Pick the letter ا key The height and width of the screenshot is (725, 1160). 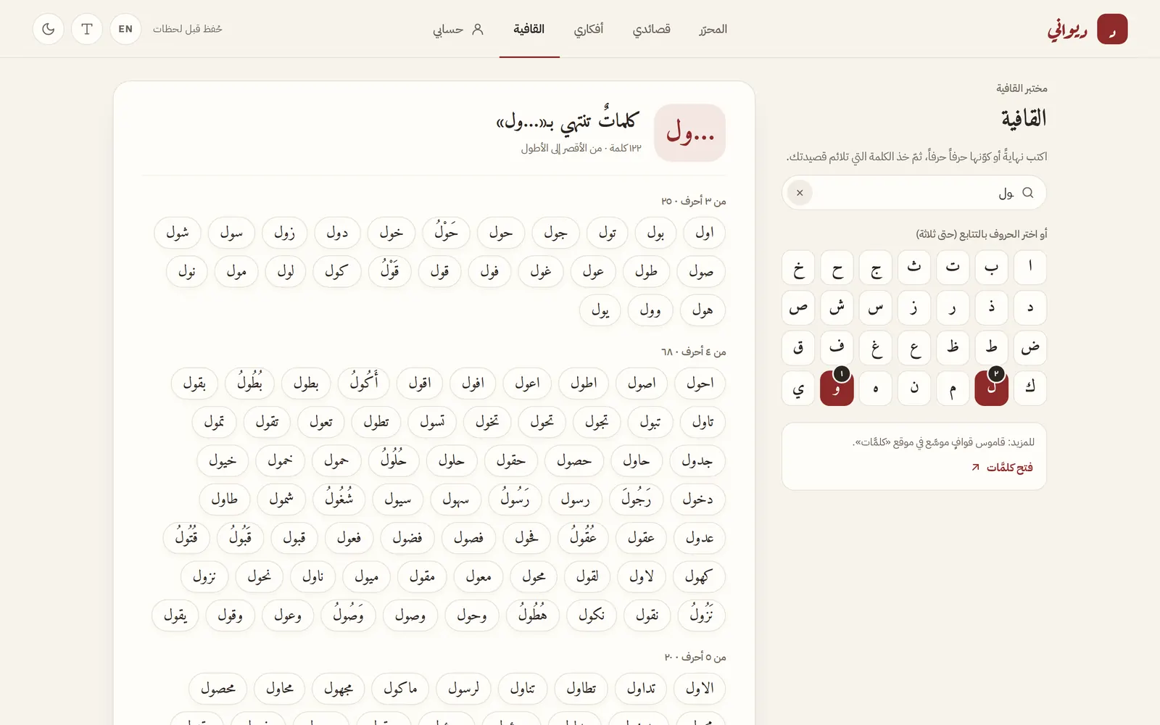[1030, 268]
